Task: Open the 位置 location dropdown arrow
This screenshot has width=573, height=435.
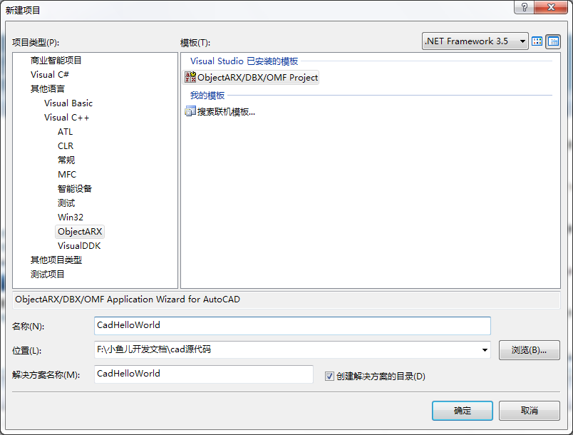Action: point(485,350)
